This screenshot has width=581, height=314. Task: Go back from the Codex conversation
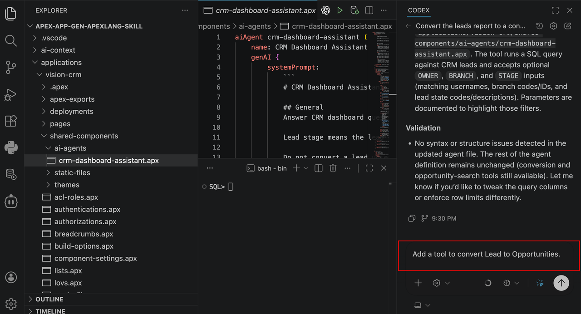point(409,26)
